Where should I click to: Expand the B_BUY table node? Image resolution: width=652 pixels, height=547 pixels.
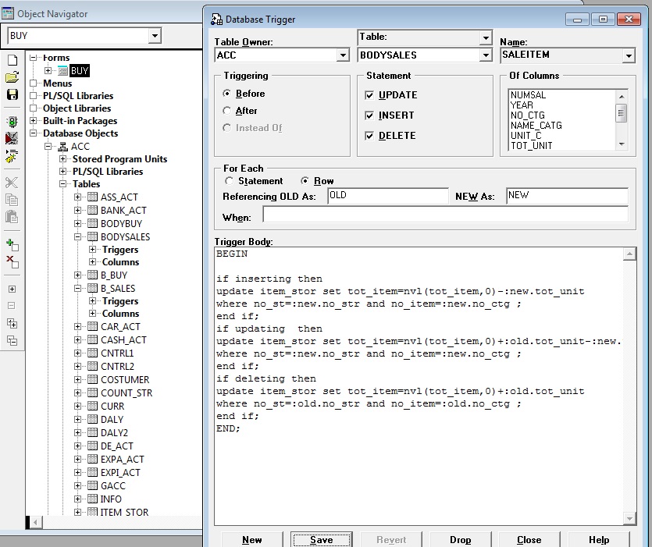tap(78, 275)
